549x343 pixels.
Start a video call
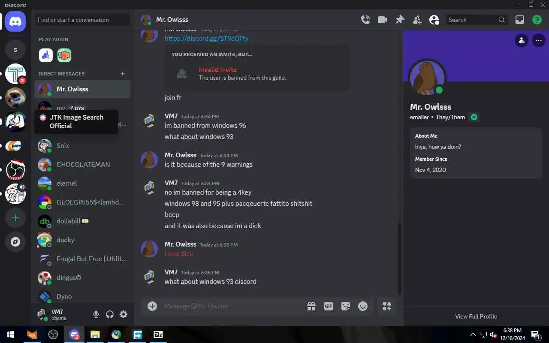point(383,20)
